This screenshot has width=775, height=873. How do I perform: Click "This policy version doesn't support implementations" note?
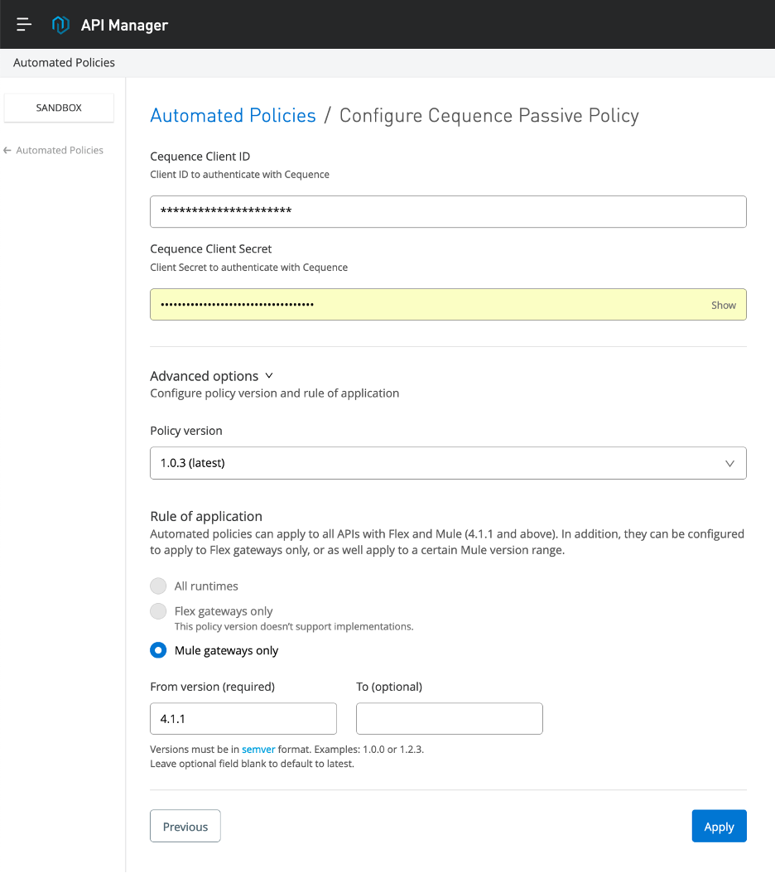(294, 626)
